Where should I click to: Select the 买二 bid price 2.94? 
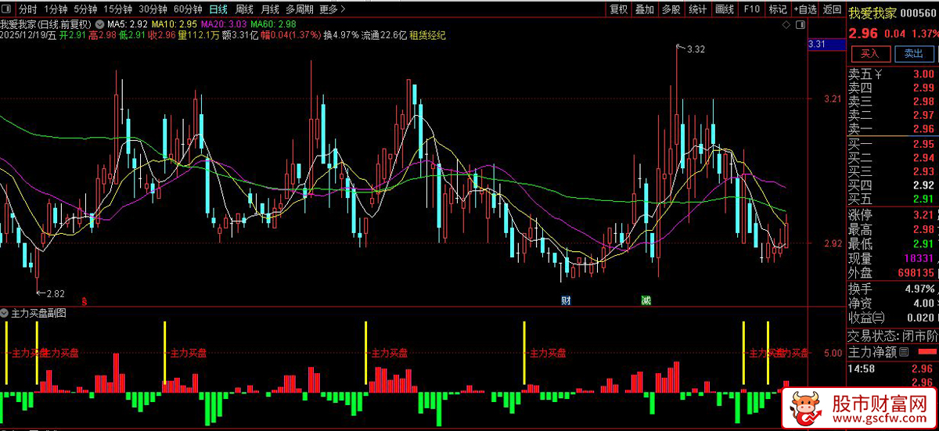point(923,157)
